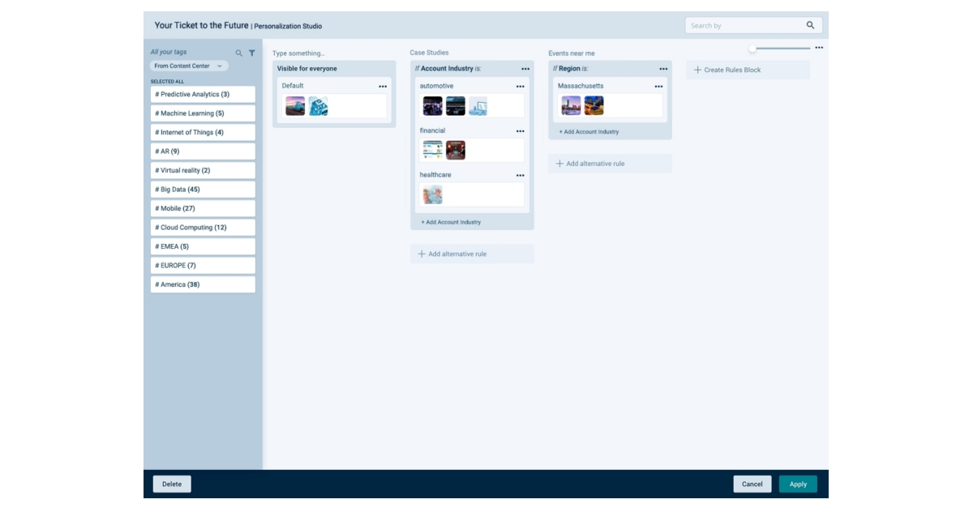973x508 pixels.
Task: Select the Big Data tag
Action: coord(177,189)
